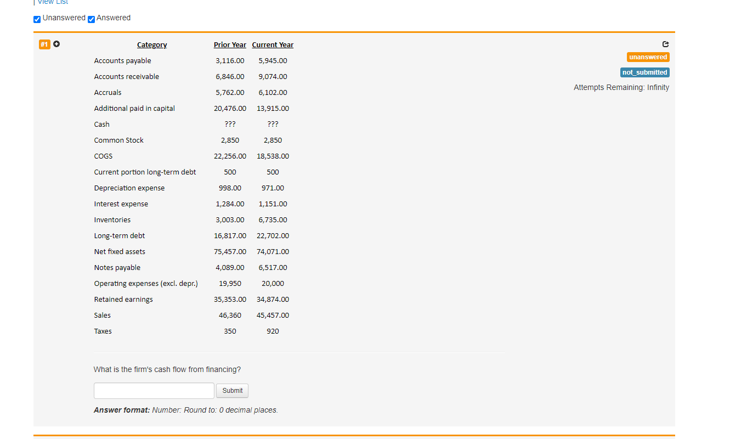This screenshot has height=439, width=730.
Task: Select the Accounts receivable row label
Action: coord(127,77)
